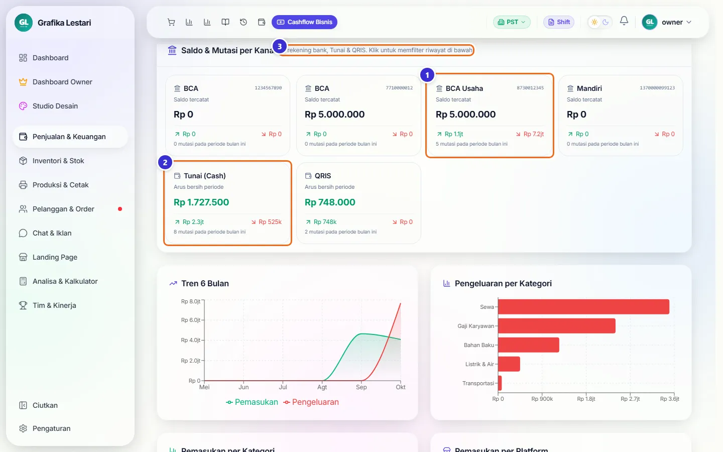Click the Dashboard grid icon in sidebar
723x452 pixels.
(23, 58)
